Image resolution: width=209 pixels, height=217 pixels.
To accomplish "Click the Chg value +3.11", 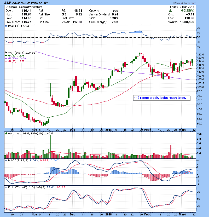I will (x=190, y=14).
